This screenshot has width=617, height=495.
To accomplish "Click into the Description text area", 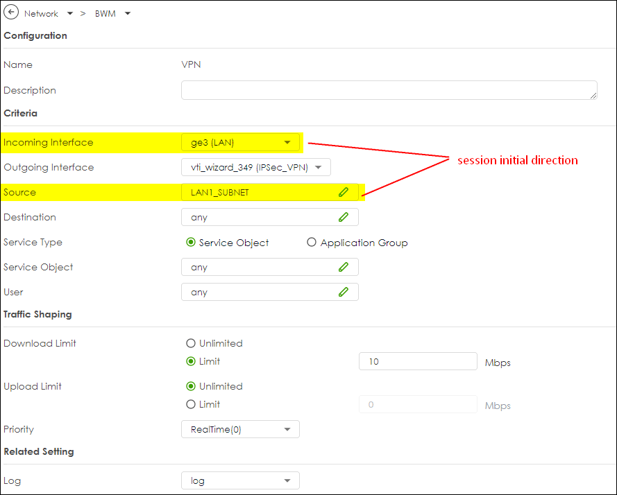I will click(389, 90).
